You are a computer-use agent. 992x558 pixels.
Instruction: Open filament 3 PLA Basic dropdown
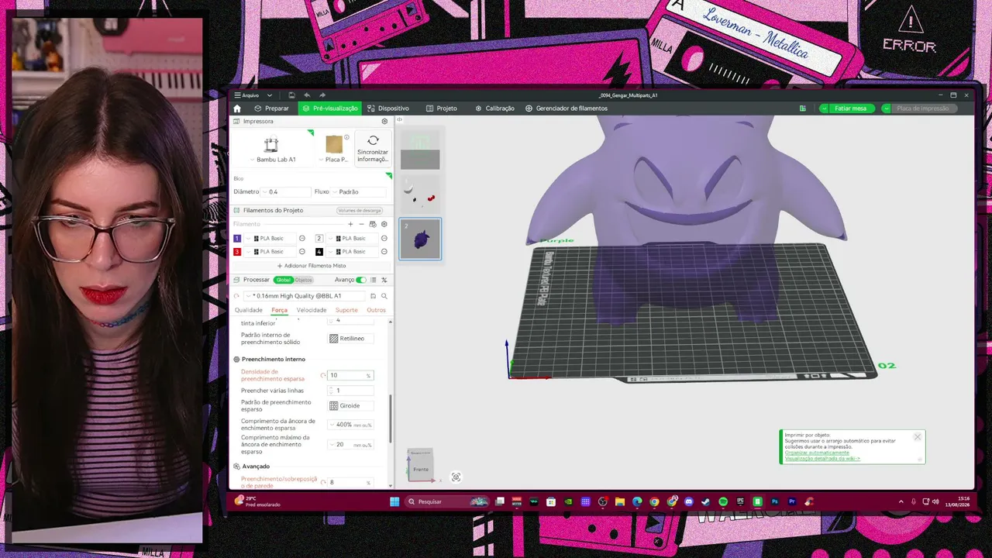[271, 252]
